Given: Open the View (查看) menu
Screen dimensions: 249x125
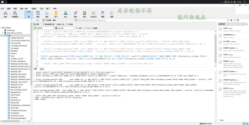Looking at the screenshot, I should pyautogui.click(x=15, y=8).
